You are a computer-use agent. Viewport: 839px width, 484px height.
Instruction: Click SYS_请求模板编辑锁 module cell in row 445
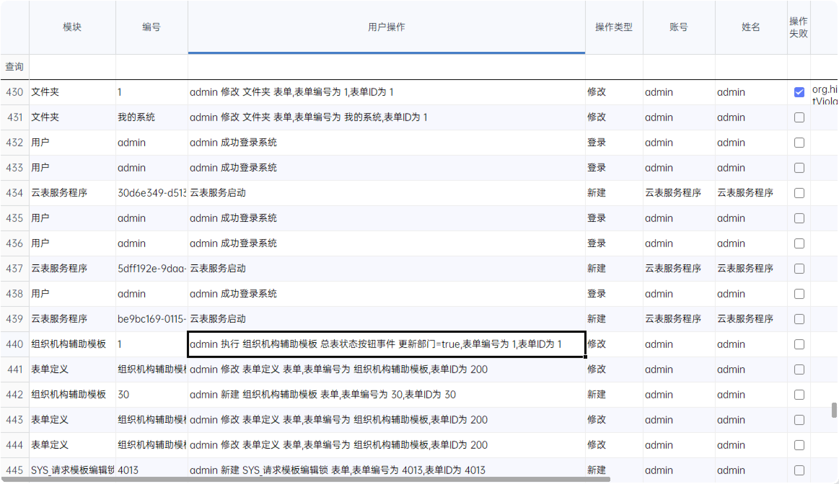click(x=72, y=470)
